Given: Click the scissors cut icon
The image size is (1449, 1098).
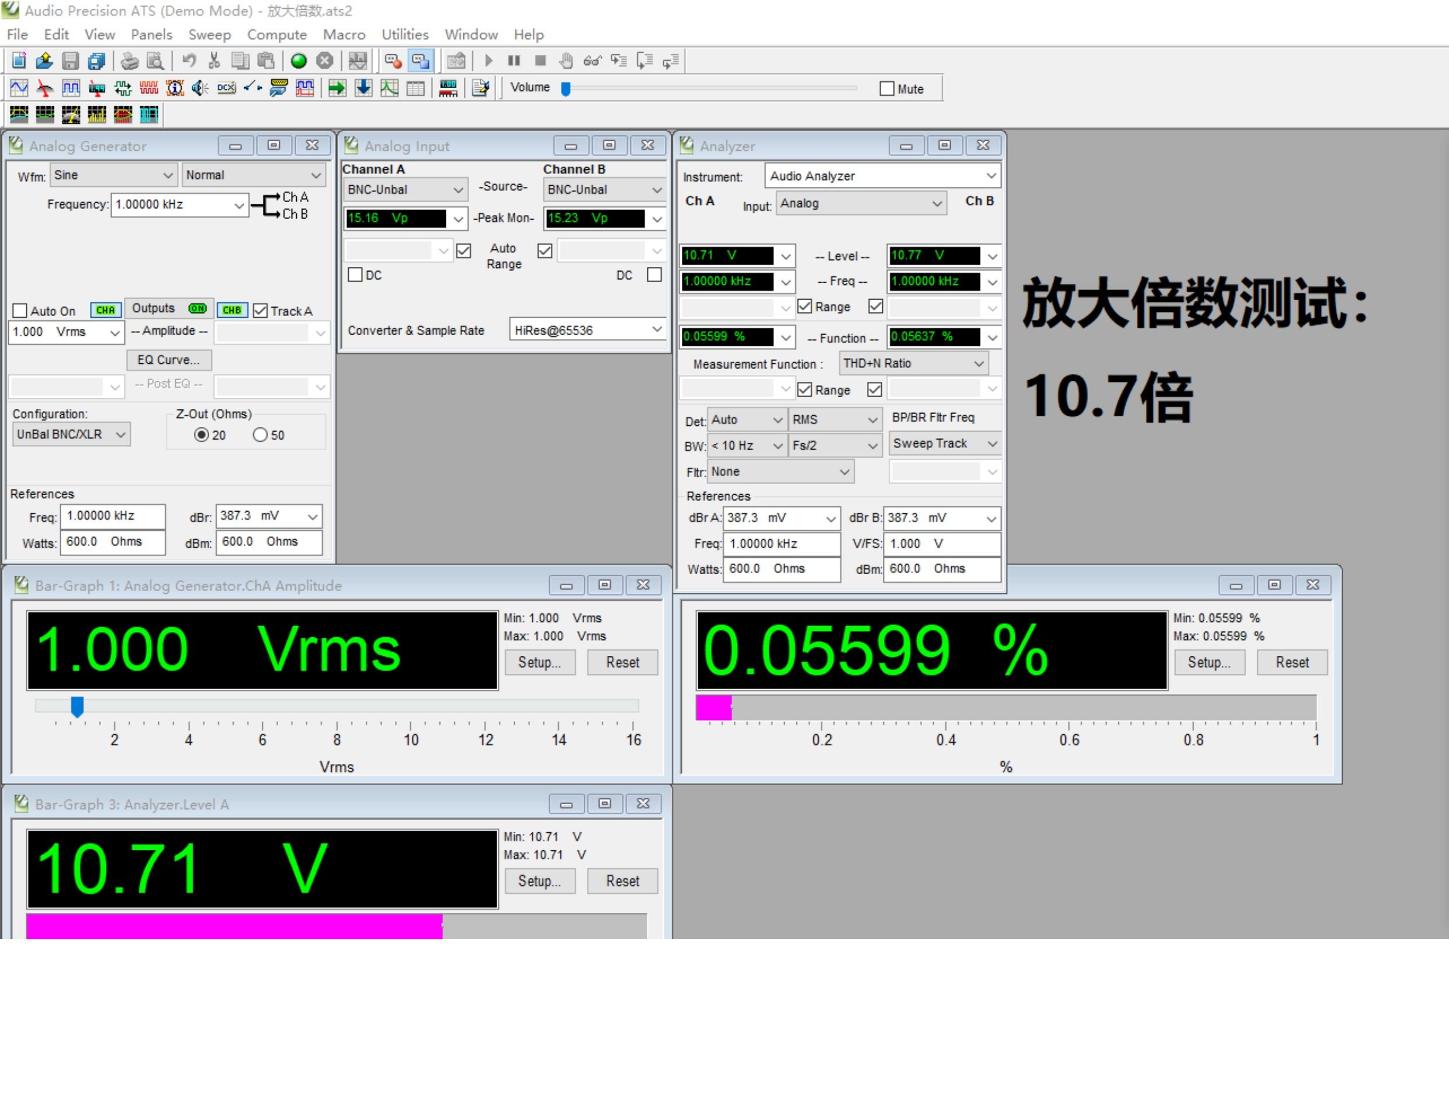Looking at the screenshot, I should tap(214, 61).
